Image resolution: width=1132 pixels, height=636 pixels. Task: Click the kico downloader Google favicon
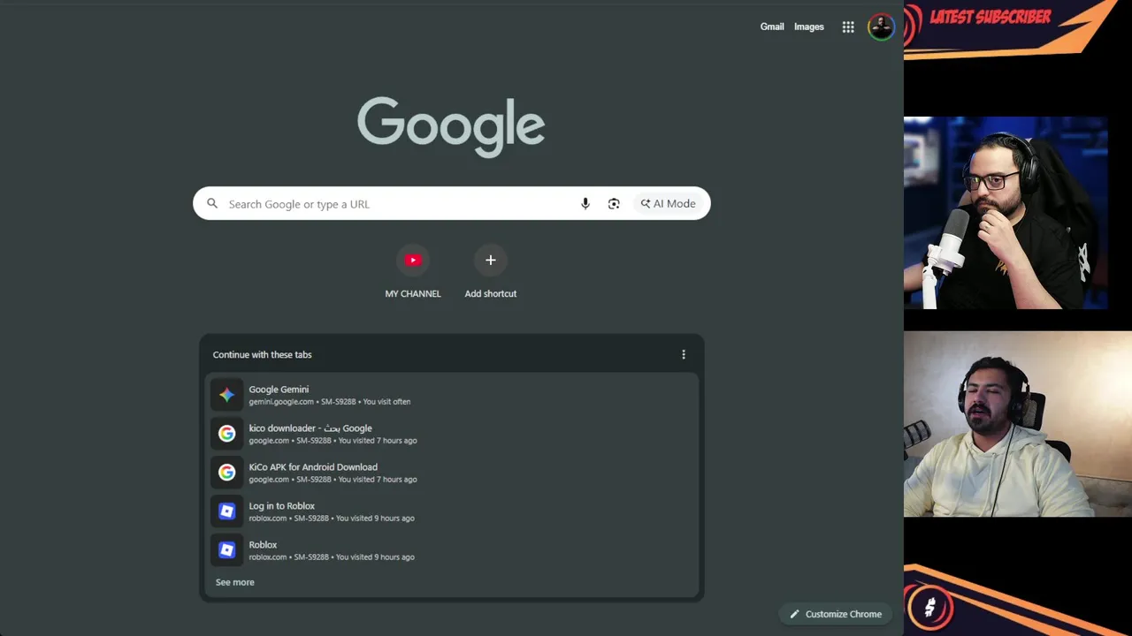[x=227, y=434]
